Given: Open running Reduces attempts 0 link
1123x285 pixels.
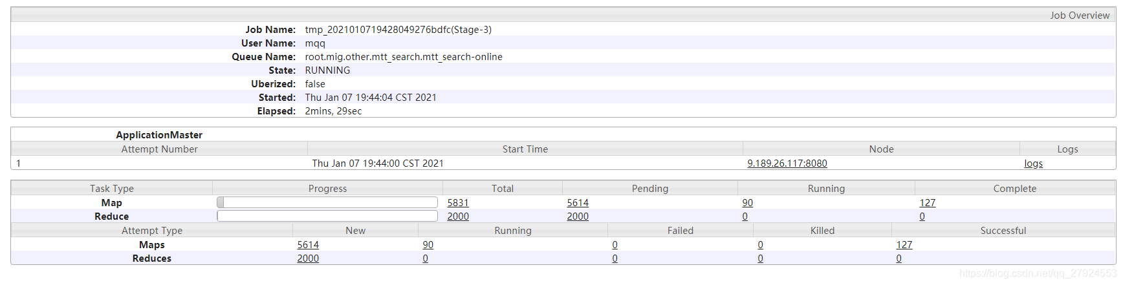Looking at the screenshot, I should (x=426, y=259).
